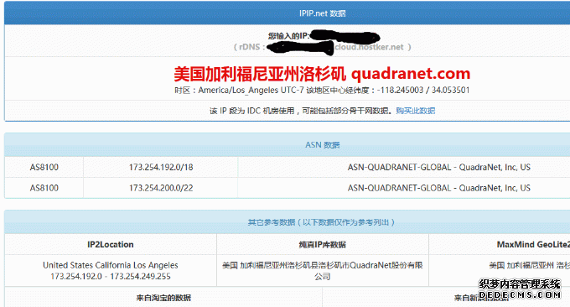This screenshot has height=307, width=570.
Task: Click the America/Los_Angeles timezone line
Action: [x=322, y=91]
